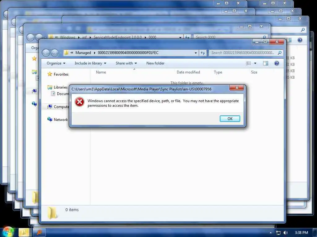Click the 000021599B0090400000000000F01FEC breadcrumb
The height and width of the screenshot is (237, 317).
128,53
